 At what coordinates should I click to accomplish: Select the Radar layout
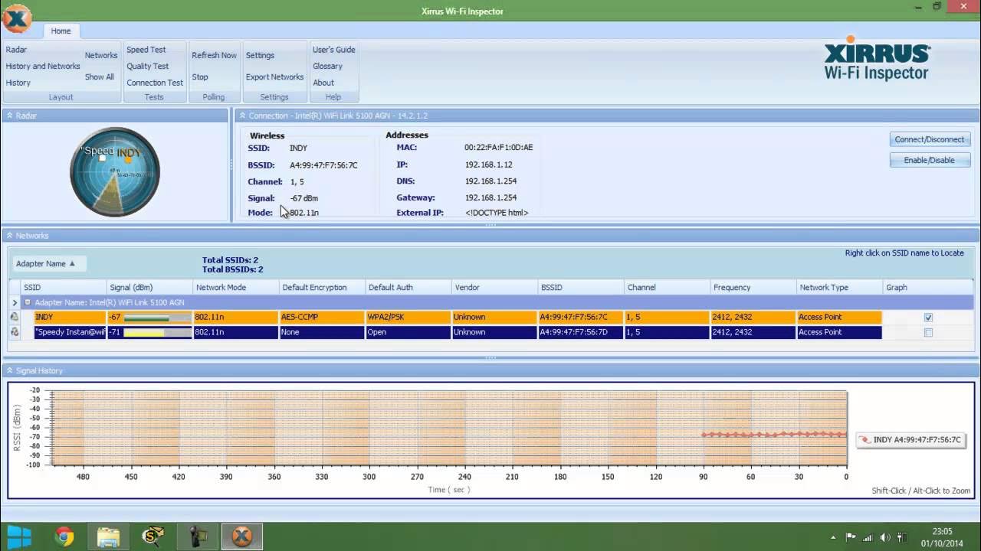pyautogui.click(x=16, y=50)
